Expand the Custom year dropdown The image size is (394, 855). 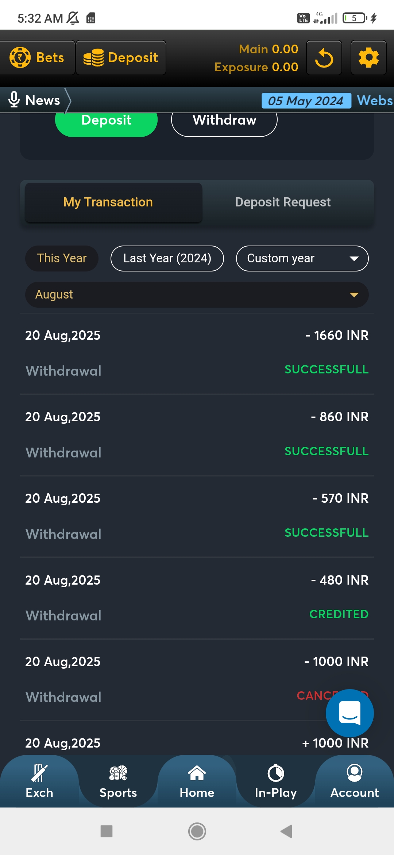pos(302,258)
